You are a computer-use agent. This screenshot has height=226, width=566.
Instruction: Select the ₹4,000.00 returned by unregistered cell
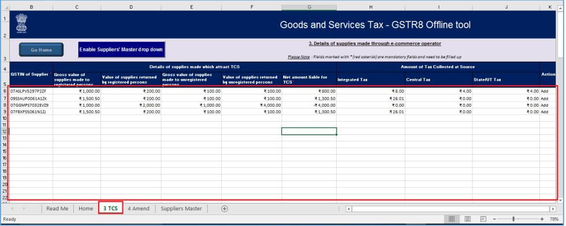click(252, 105)
